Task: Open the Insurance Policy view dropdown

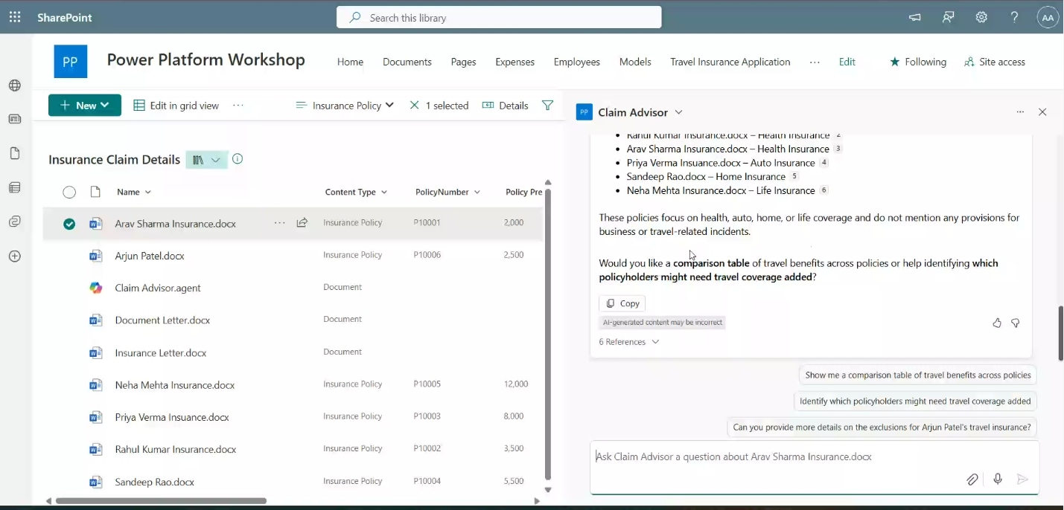Action: point(345,106)
